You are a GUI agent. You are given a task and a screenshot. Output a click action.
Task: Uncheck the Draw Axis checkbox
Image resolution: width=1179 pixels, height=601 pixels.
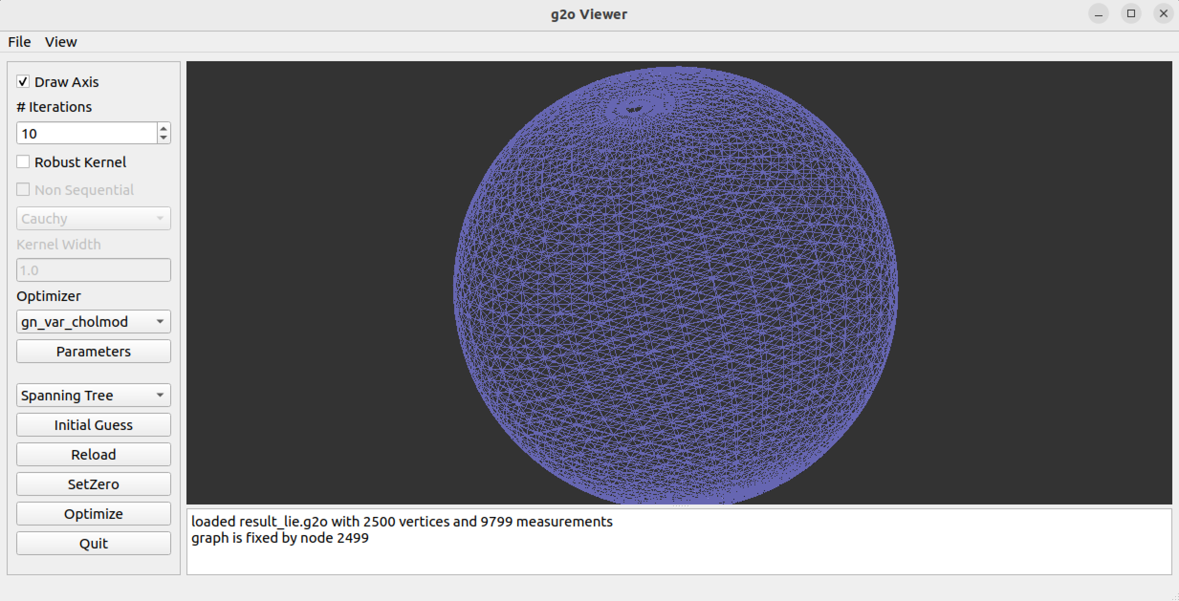tap(23, 82)
